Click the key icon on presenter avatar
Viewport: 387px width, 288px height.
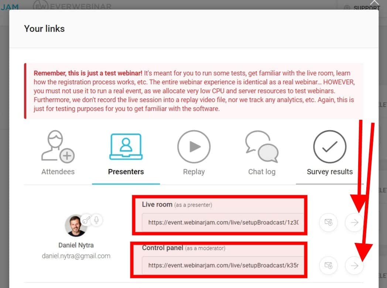click(86, 220)
